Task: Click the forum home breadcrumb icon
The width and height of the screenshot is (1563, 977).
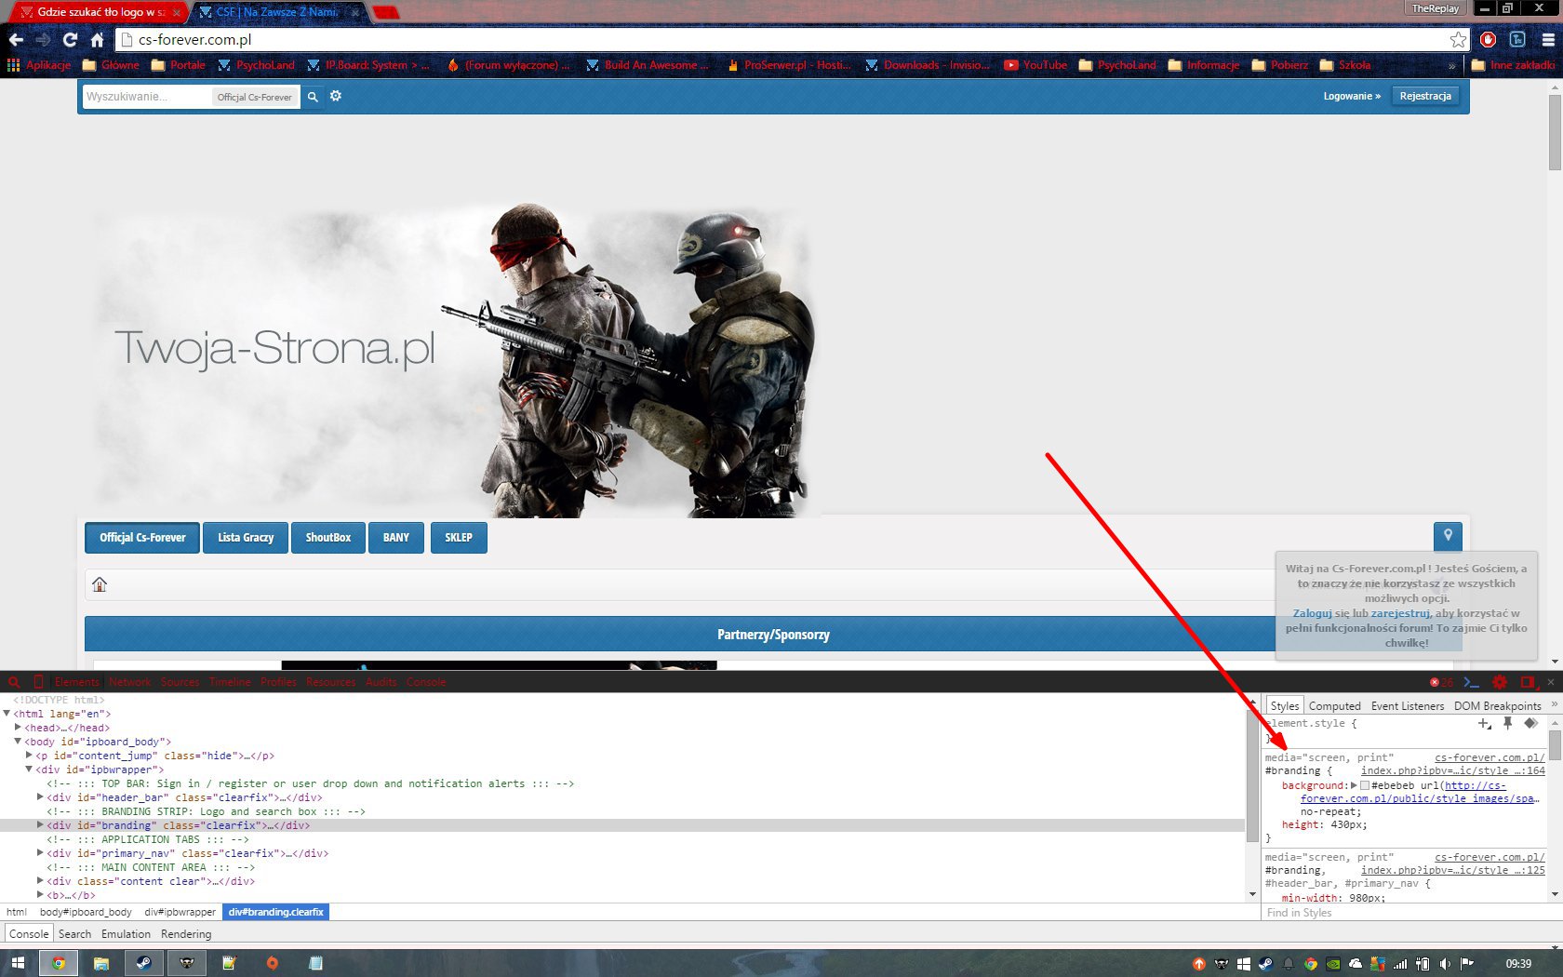Action: [100, 584]
